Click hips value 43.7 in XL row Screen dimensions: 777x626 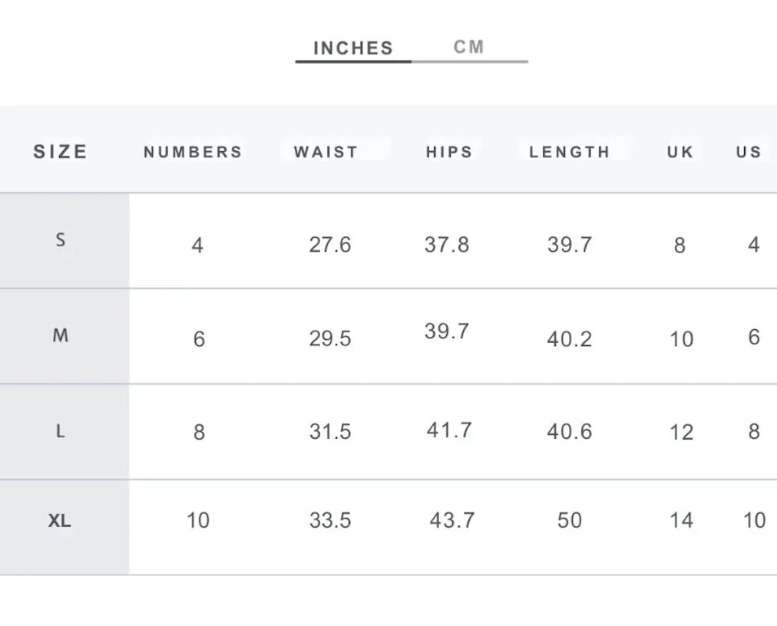coord(452,520)
